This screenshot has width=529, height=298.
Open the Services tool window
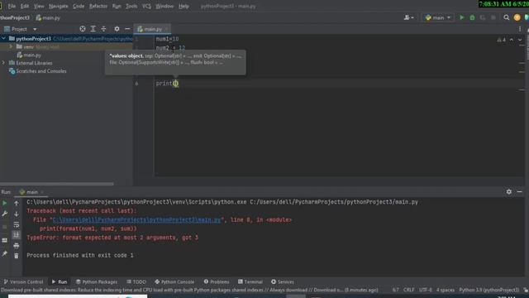click(283, 281)
